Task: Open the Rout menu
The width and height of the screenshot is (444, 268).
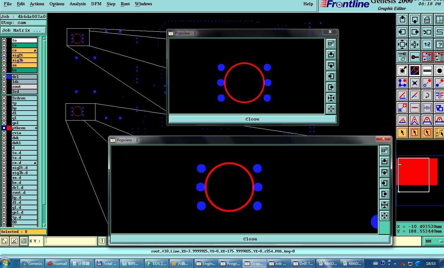Action: (x=125, y=4)
